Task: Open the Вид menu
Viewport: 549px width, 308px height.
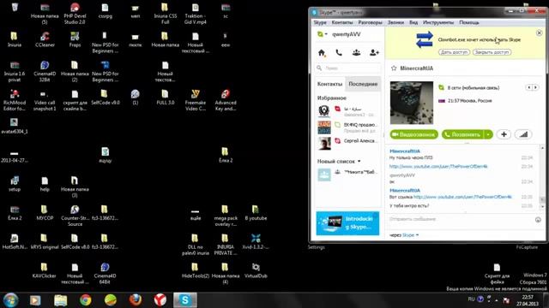Action: 413,22
